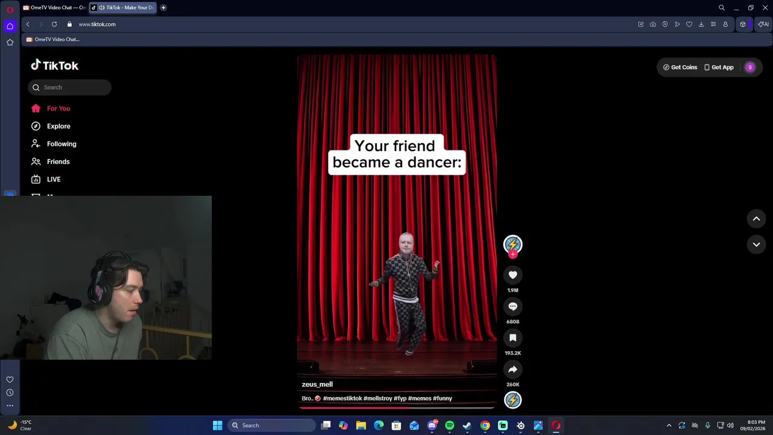
Task: Open the #mellstroy hashtag
Action: [x=377, y=399]
